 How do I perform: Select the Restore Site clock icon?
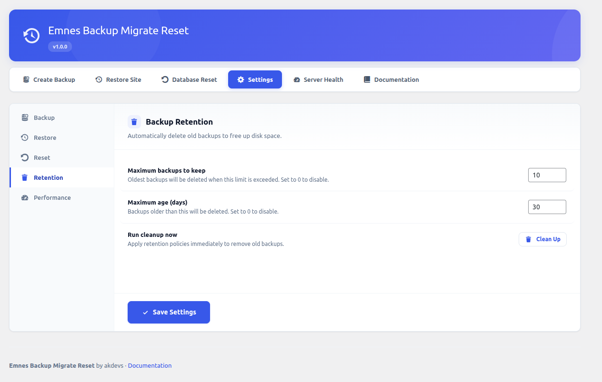98,79
